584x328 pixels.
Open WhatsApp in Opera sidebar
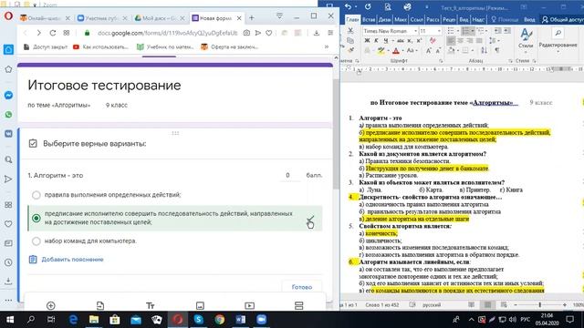tap(8, 115)
